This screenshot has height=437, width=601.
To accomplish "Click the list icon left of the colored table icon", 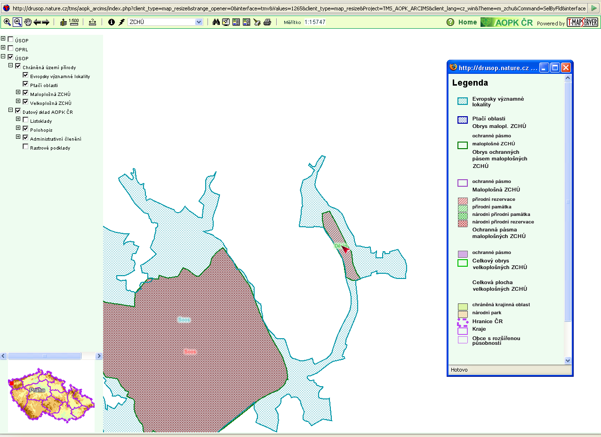I will [236, 22].
